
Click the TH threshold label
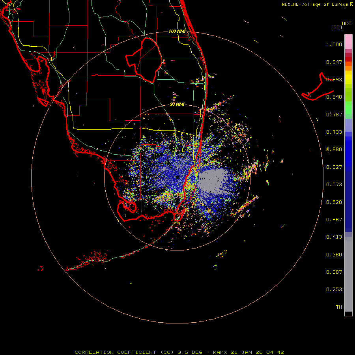coord(339,307)
